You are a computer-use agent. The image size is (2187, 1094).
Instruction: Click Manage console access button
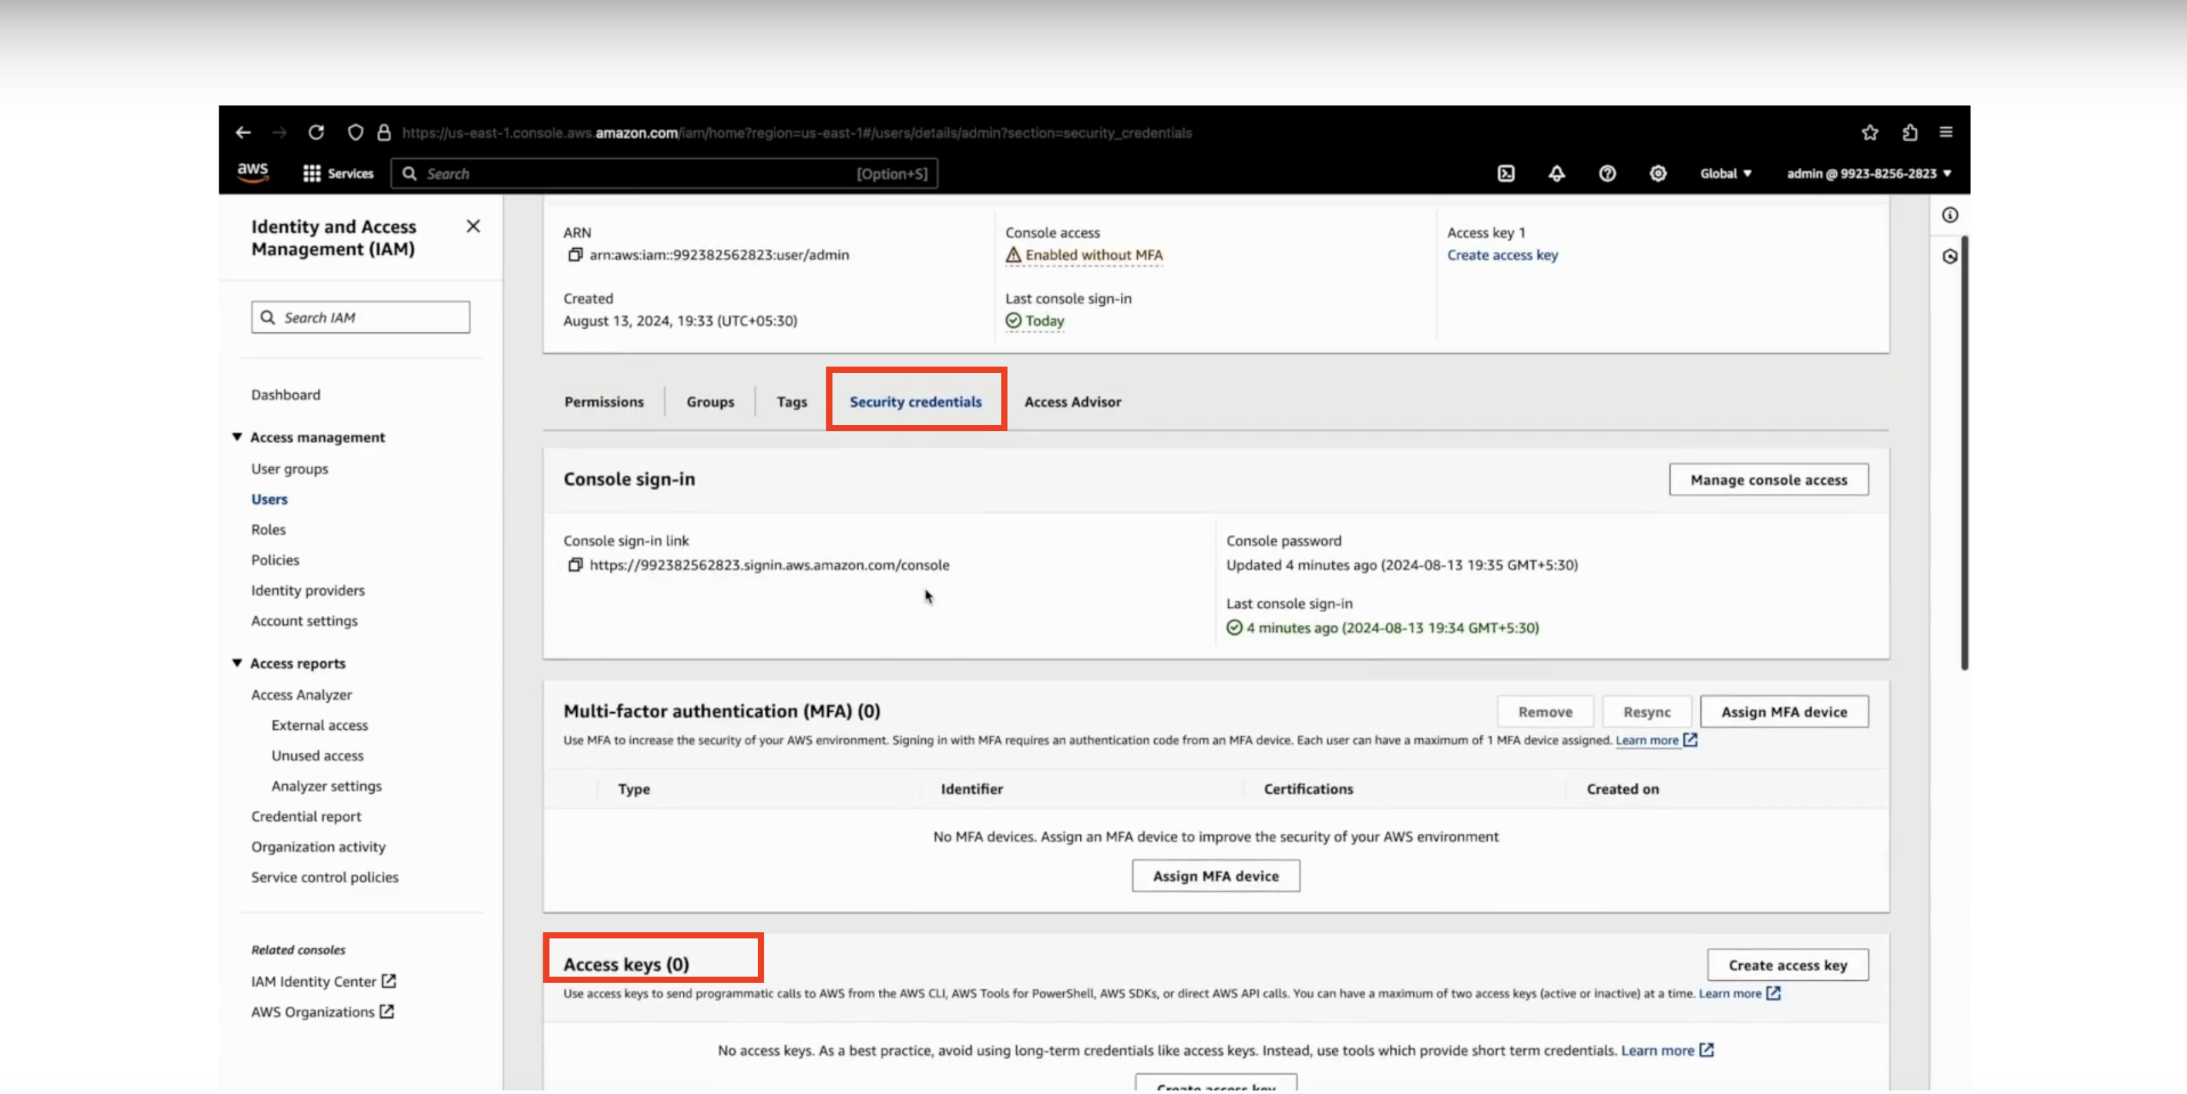(x=1768, y=479)
